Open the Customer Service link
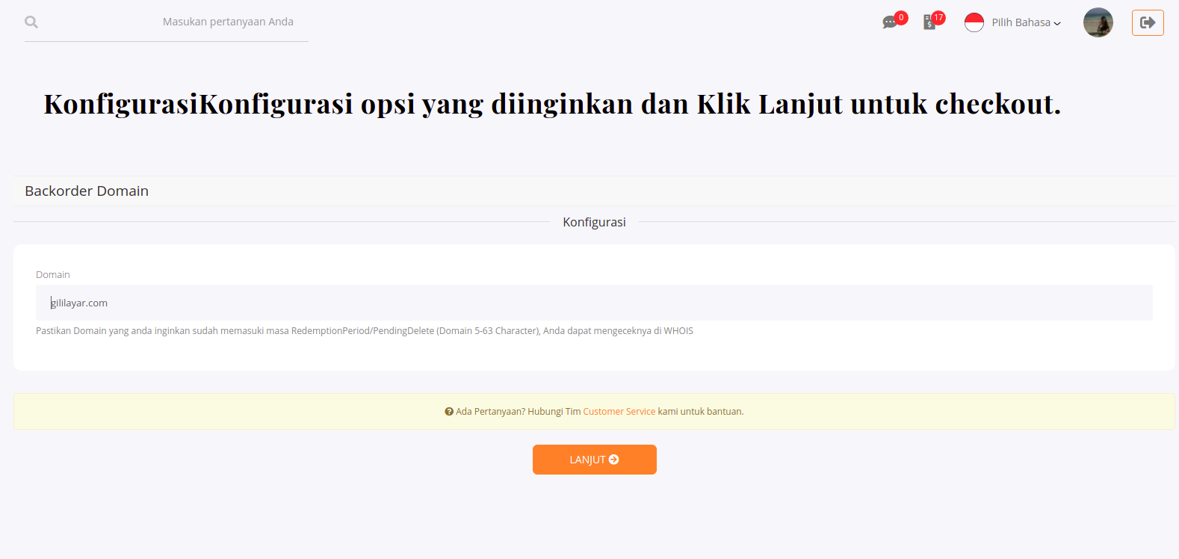1179x559 pixels. (x=619, y=412)
